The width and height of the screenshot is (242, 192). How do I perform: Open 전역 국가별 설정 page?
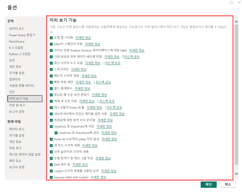pyautogui.click(x=17, y=73)
